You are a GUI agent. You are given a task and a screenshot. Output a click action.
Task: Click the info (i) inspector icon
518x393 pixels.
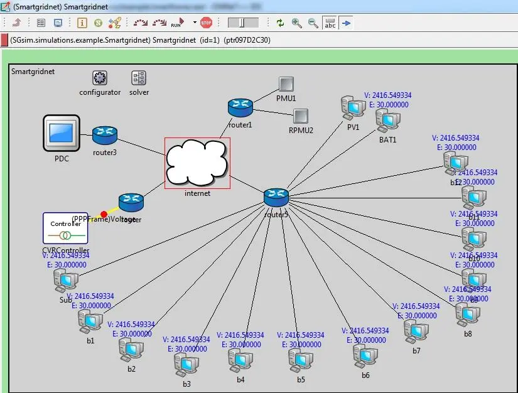tap(83, 23)
